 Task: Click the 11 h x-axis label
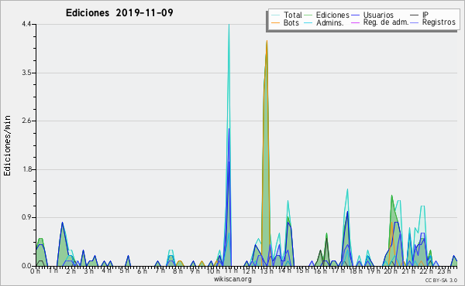point(231,271)
